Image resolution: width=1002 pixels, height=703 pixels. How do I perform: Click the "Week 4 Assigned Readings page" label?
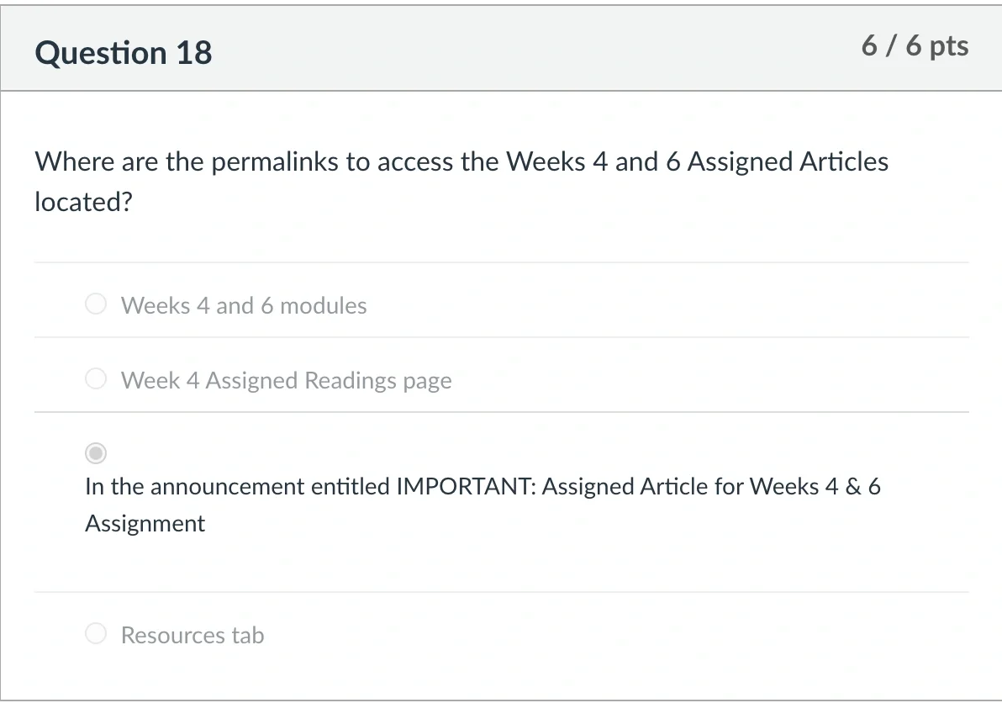pos(287,380)
